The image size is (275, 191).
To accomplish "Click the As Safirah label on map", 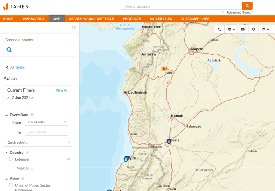I will [x=214, y=60].
